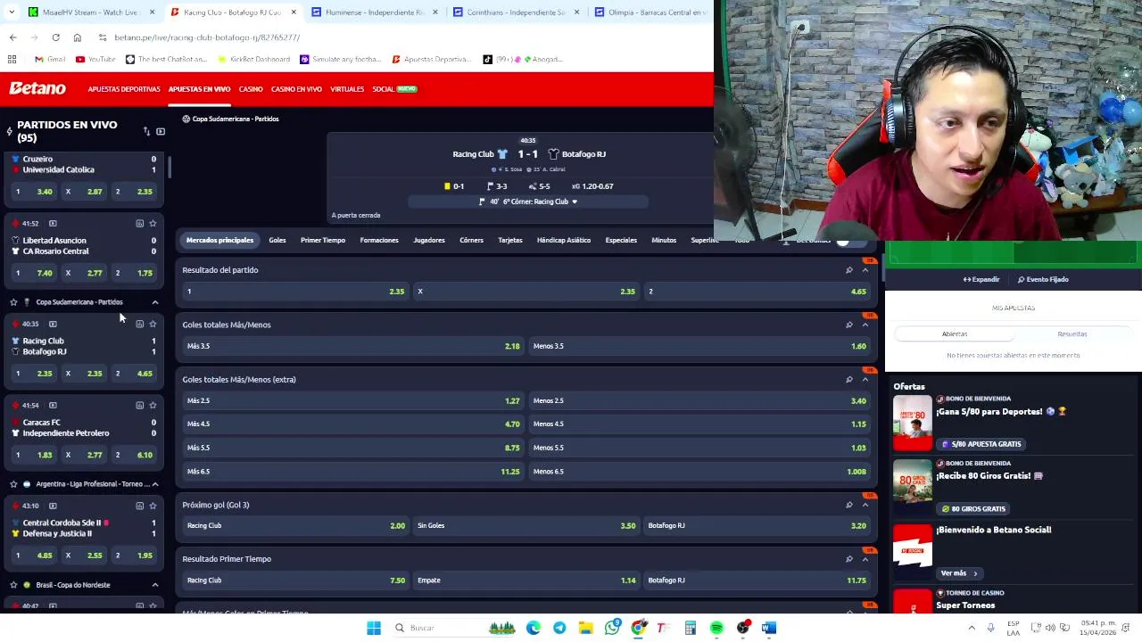Click the sort matches icon beside Partidos en Vivo
Viewport: 1142px width, 642px height.
146,131
